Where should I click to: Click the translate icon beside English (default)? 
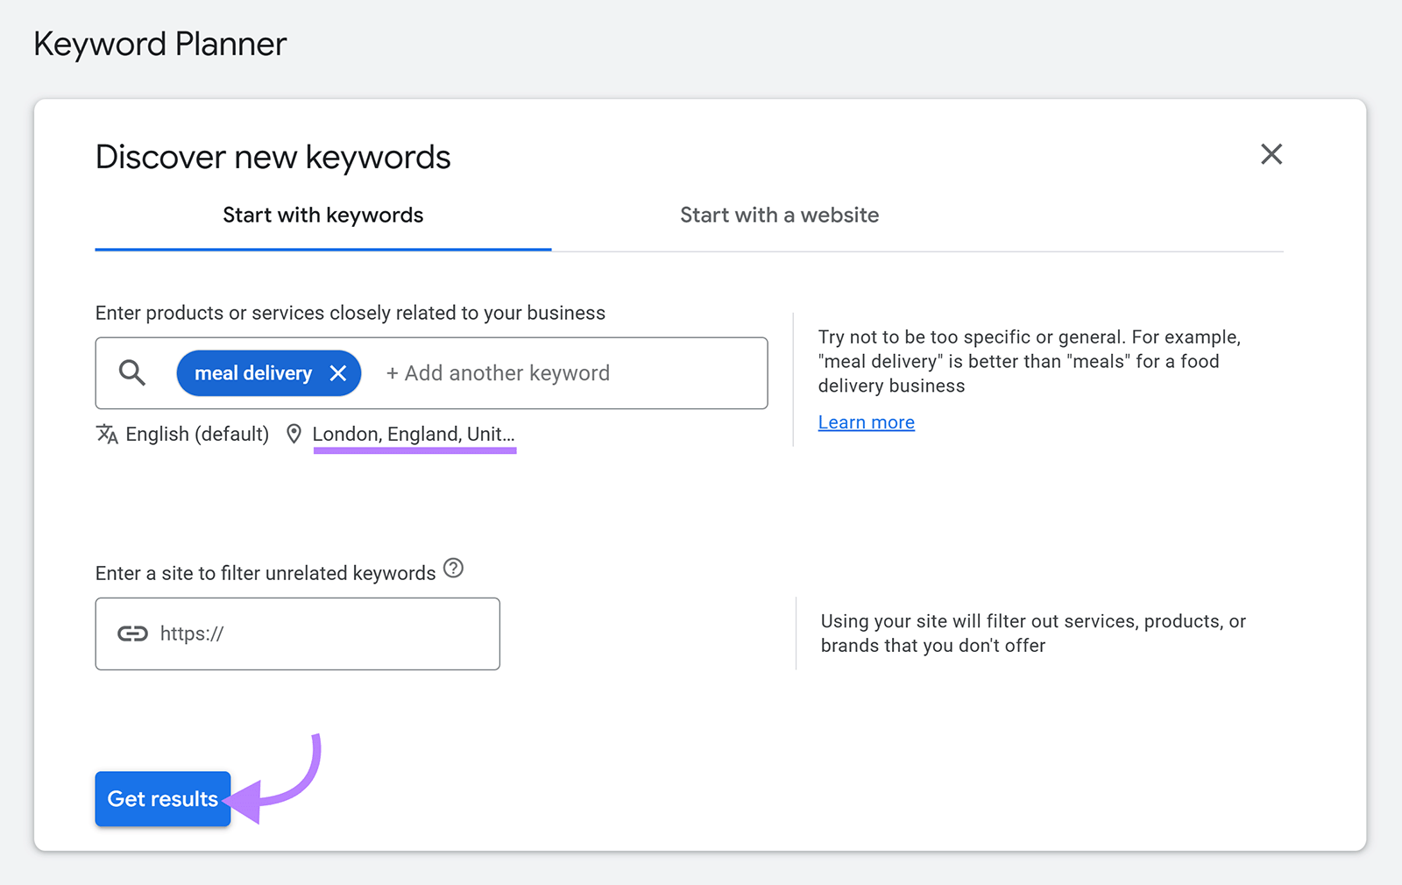tap(106, 434)
